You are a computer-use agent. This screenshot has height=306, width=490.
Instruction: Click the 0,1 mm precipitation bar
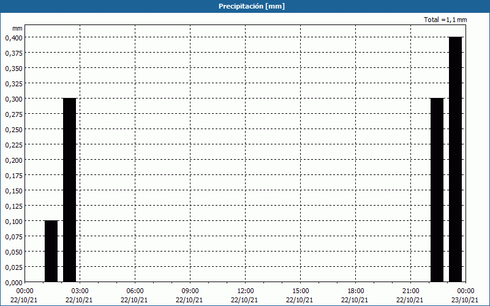coord(51,252)
